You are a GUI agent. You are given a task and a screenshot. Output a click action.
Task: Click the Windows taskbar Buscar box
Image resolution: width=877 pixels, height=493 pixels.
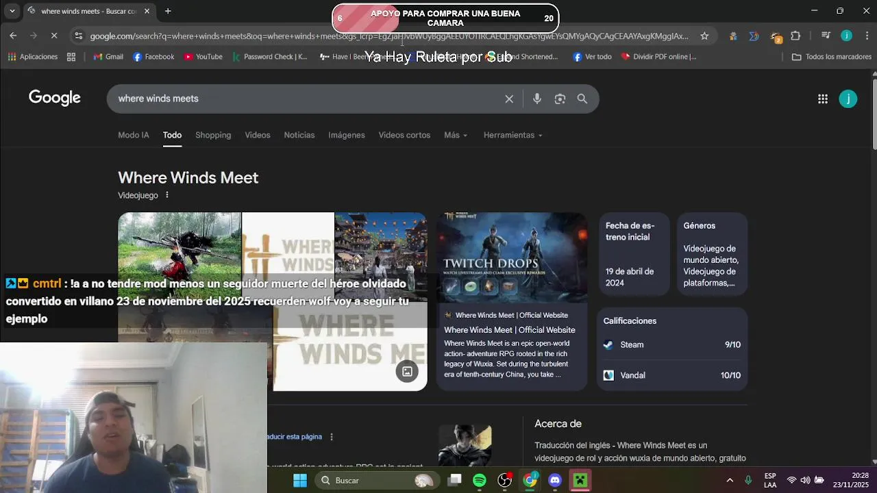(x=378, y=480)
